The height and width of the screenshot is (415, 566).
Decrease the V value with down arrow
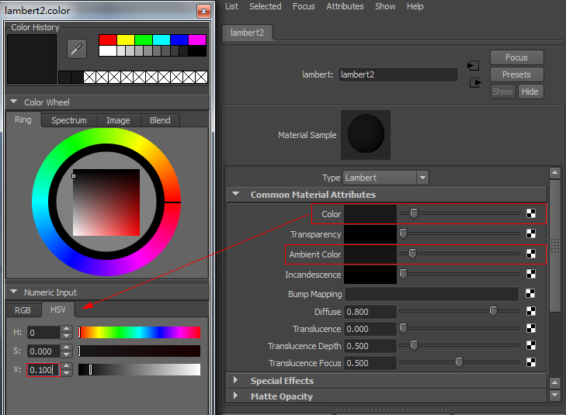(67, 373)
